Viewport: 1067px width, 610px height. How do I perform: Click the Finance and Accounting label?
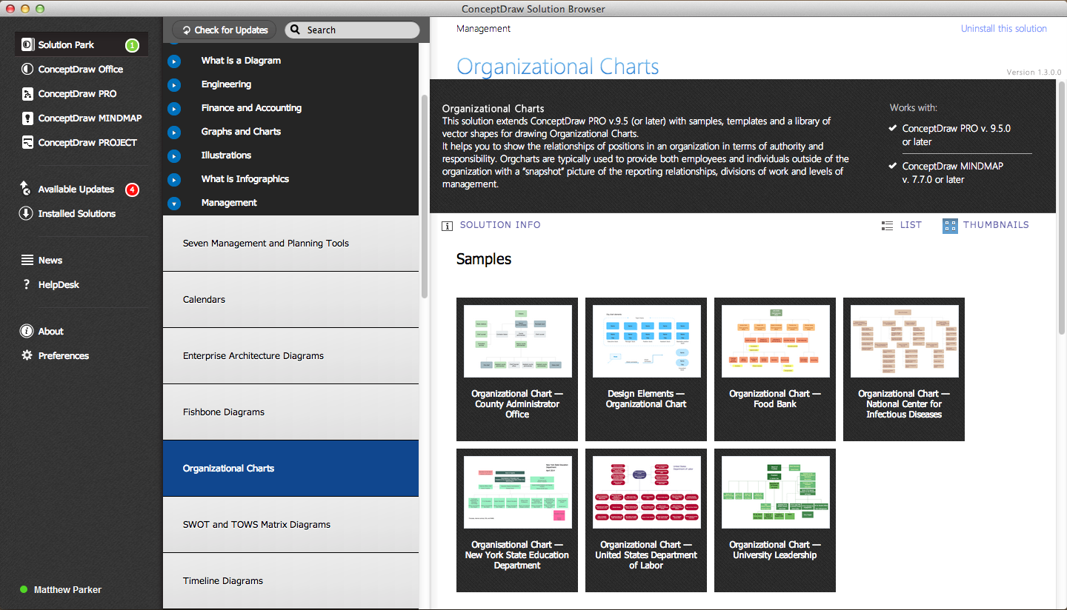251,108
